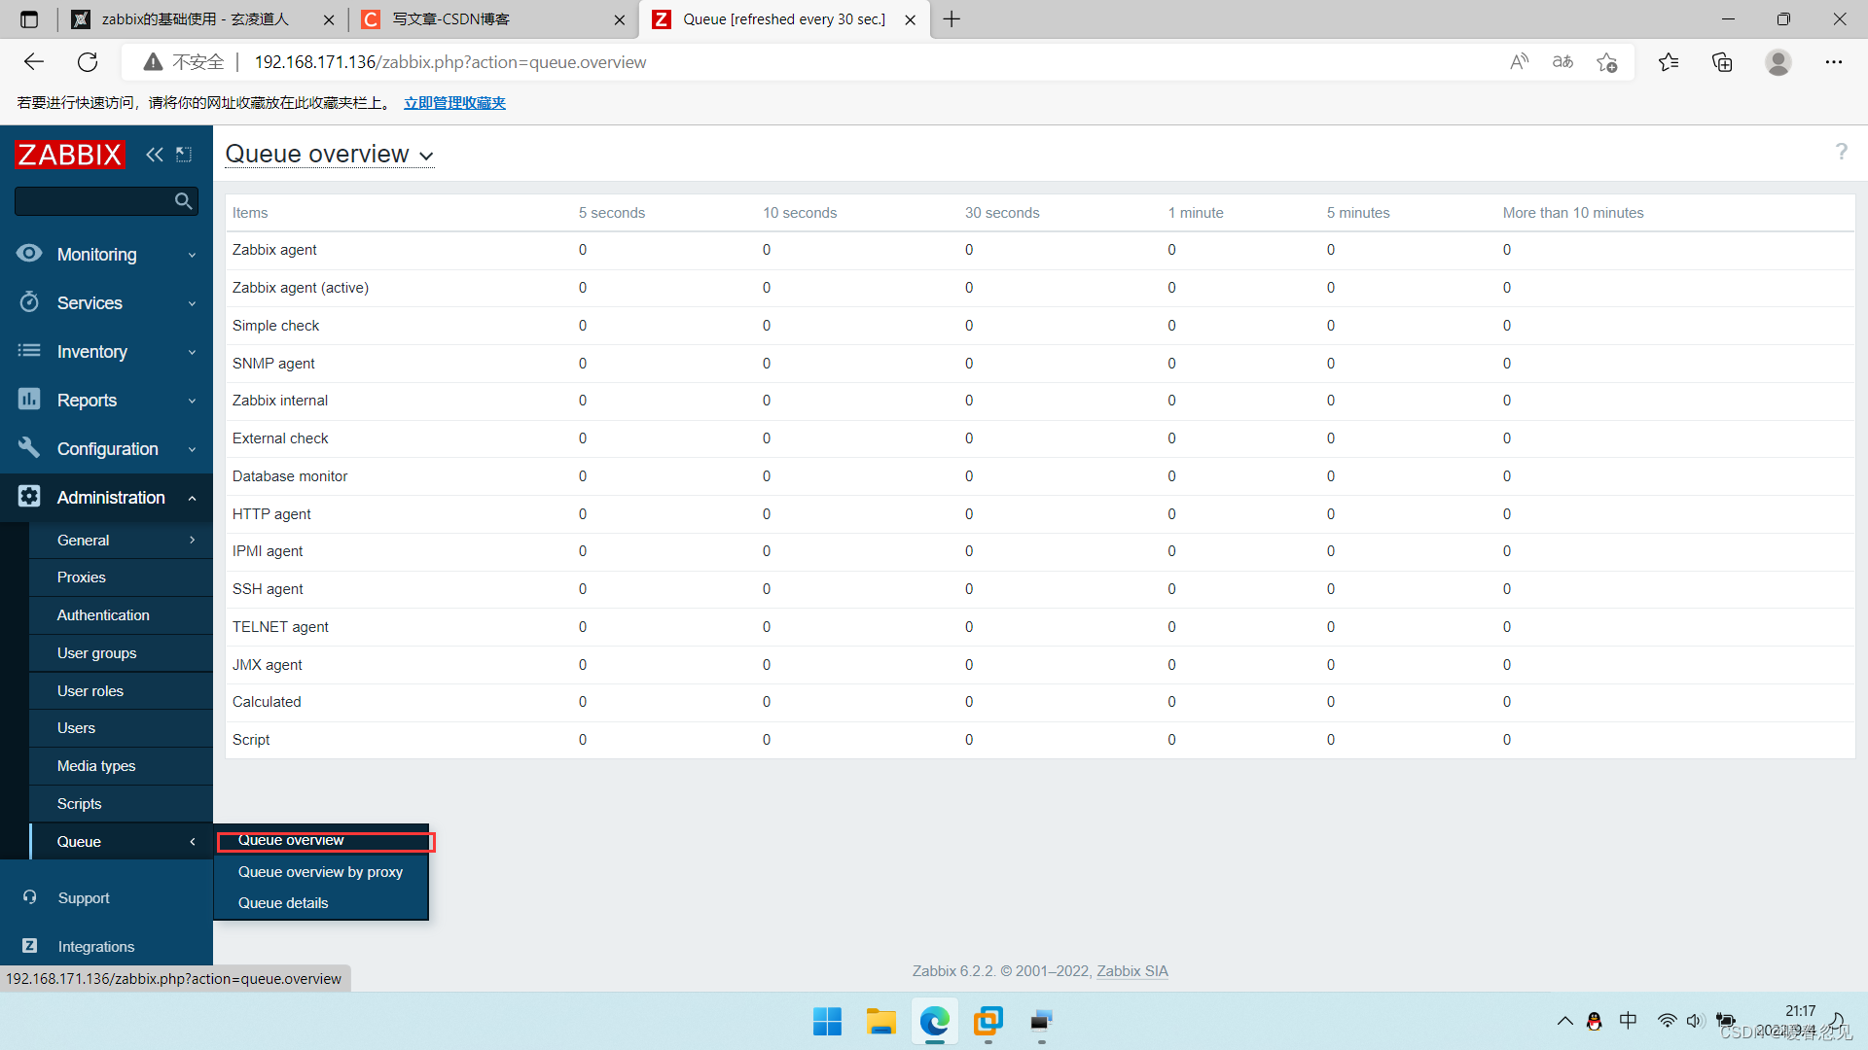Click the browser refresh icon

point(88,62)
